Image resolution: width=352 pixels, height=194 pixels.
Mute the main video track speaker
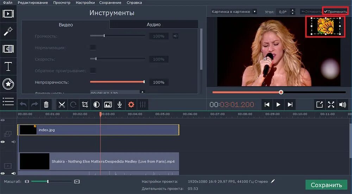coord(13,173)
